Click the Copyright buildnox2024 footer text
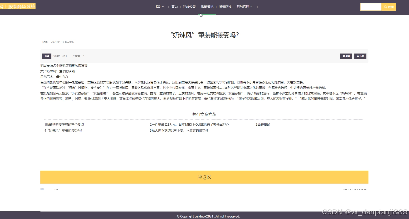This screenshot has height=219, width=409. [x=208, y=217]
